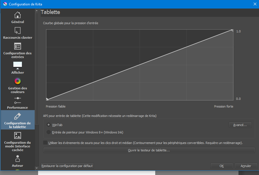The height and width of the screenshot is (175, 259).
Task: Click the 'Courbe globale pour la pression d'entrée' label
Action: pyautogui.click(x=71, y=23)
